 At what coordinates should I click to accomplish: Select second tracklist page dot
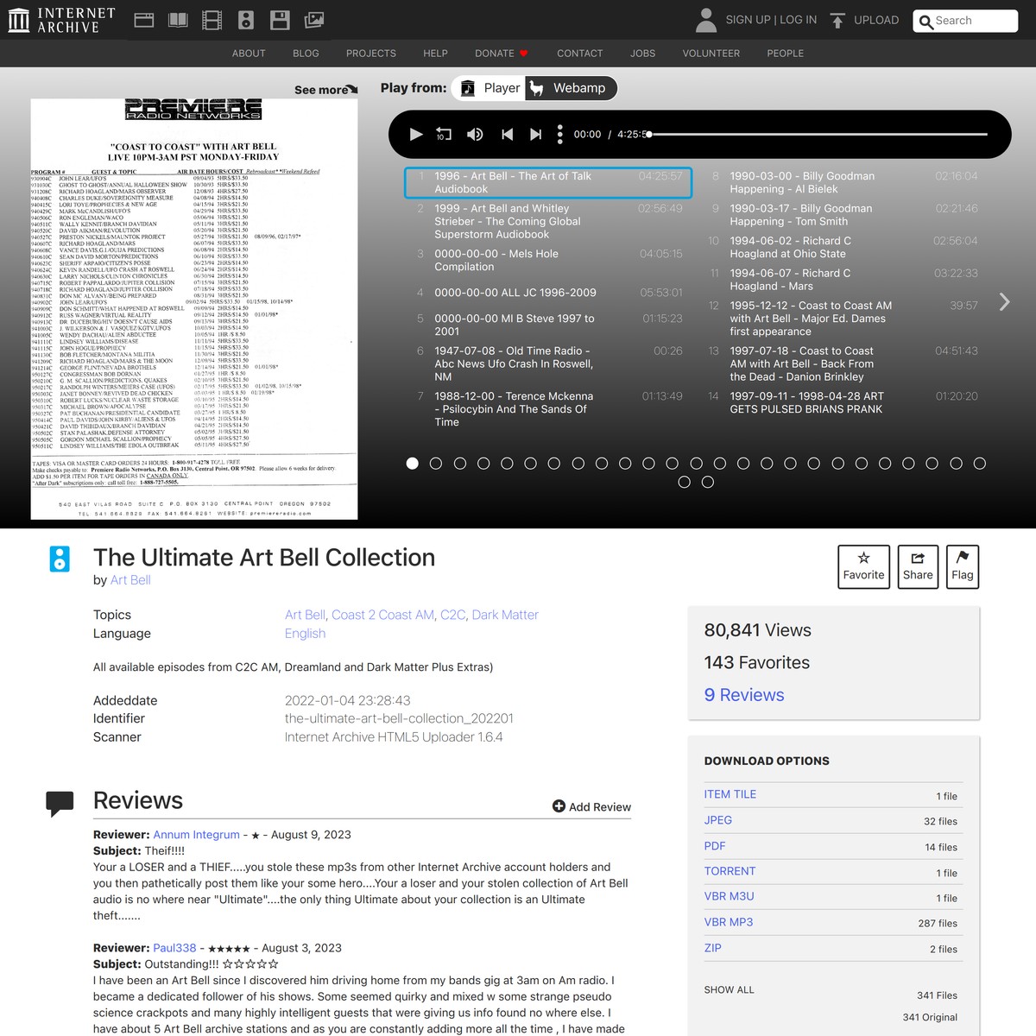[436, 464]
